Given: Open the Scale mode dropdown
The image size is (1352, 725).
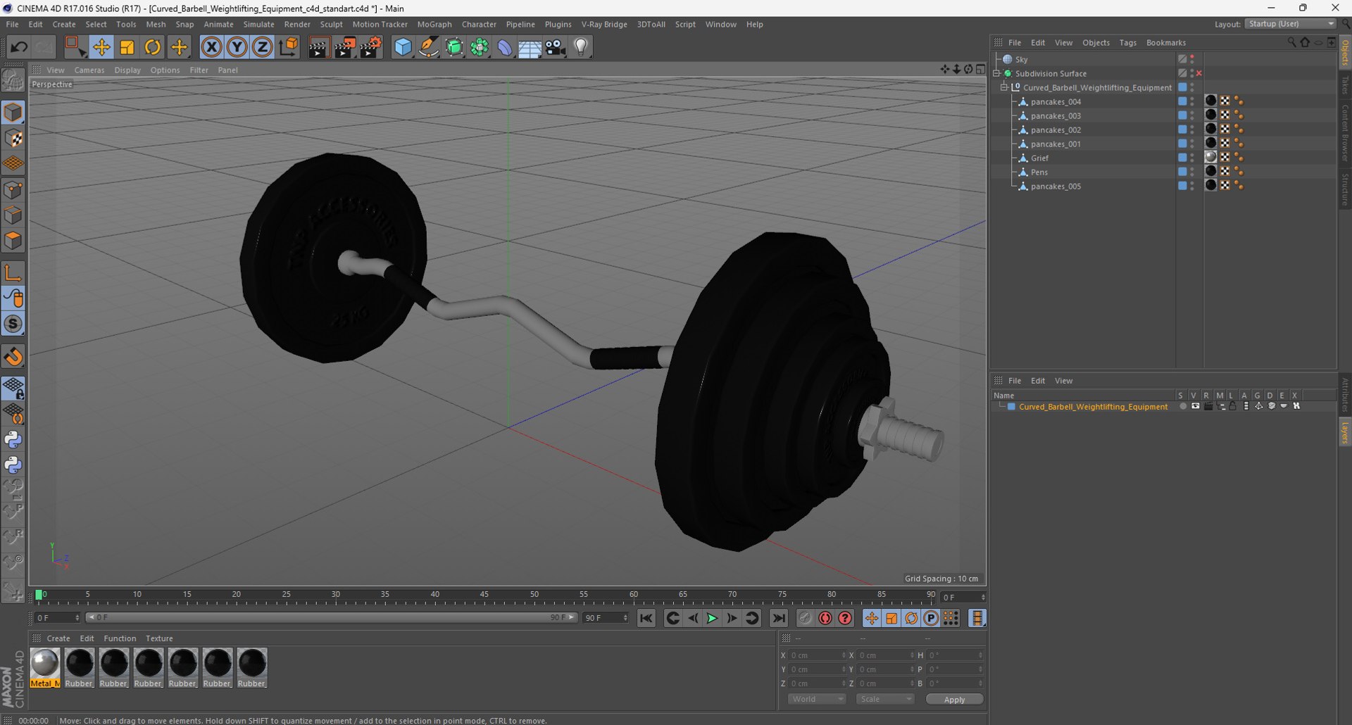Looking at the screenshot, I should coord(885,699).
